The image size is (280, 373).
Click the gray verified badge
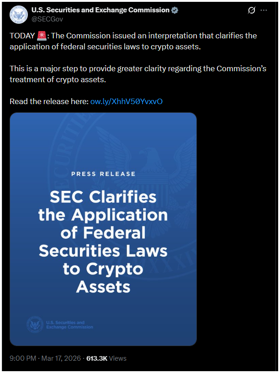[174, 11]
